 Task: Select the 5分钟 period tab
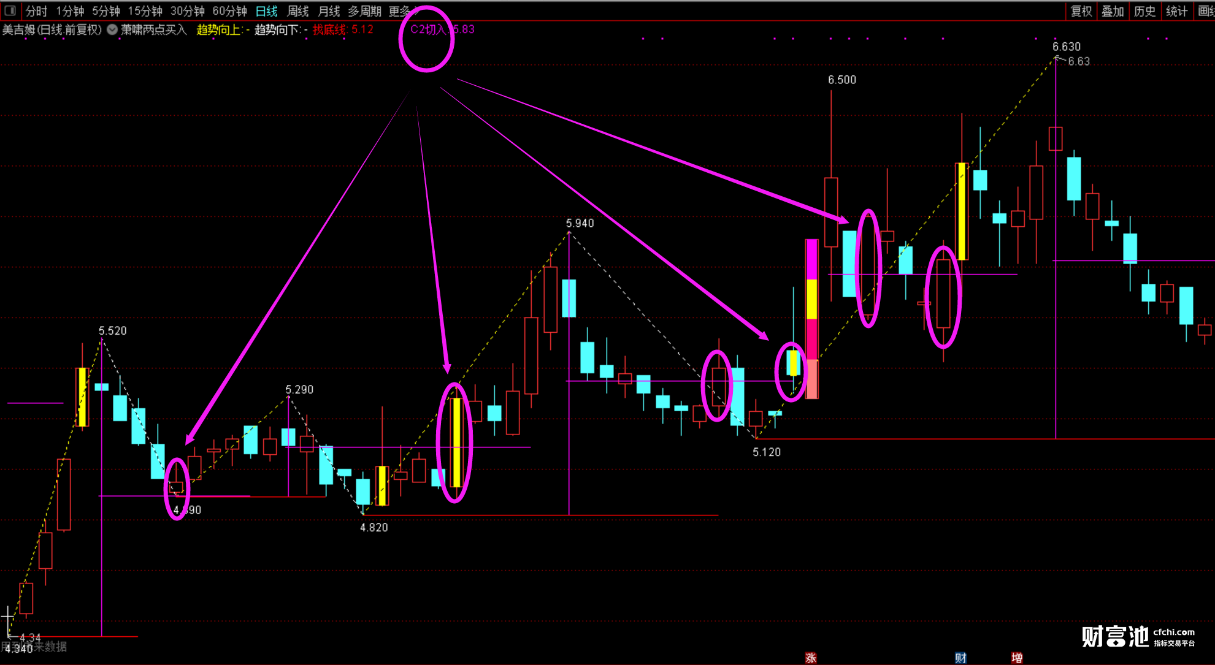click(x=106, y=11)
